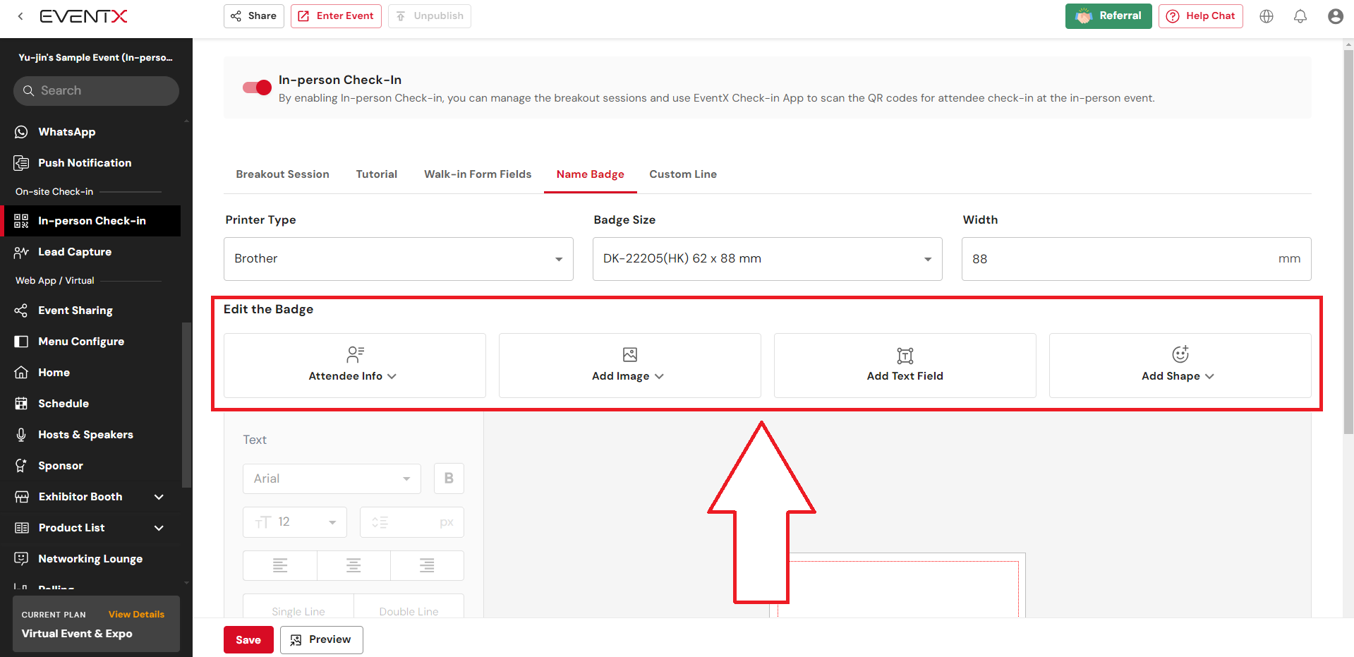Viewport: 1354px width, 657px height.
Task: Expand the Exhibitor Booth menu
Action: click(159, 497)
